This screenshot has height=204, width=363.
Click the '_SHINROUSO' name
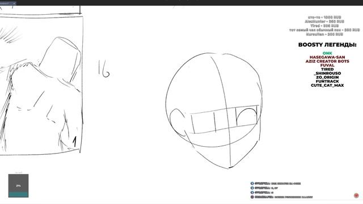[x=327, y=73]
